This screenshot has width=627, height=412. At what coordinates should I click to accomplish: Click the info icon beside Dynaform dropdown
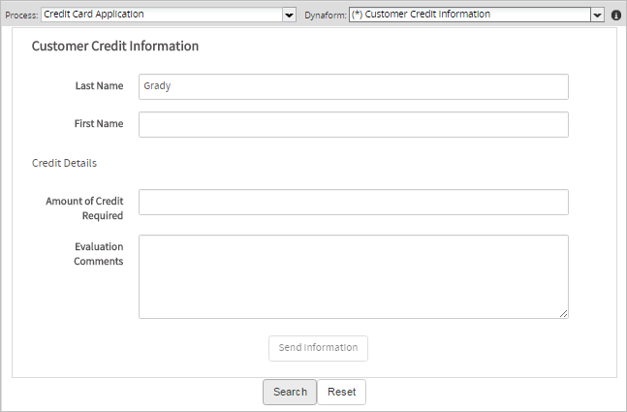click(x=616, y=16)
